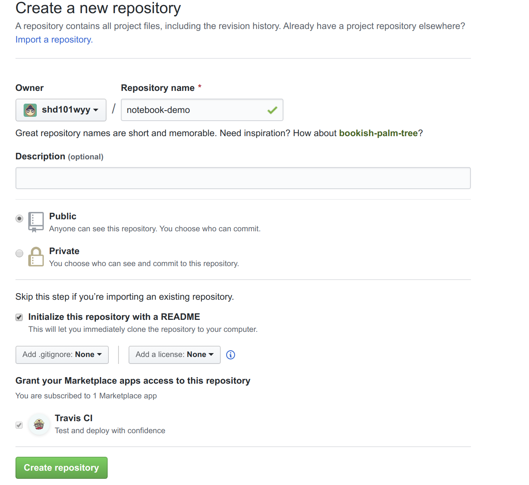Click the Private option label
Image resolution: width=529 pixels, height=485 pixels.
[x=64, y=251]
